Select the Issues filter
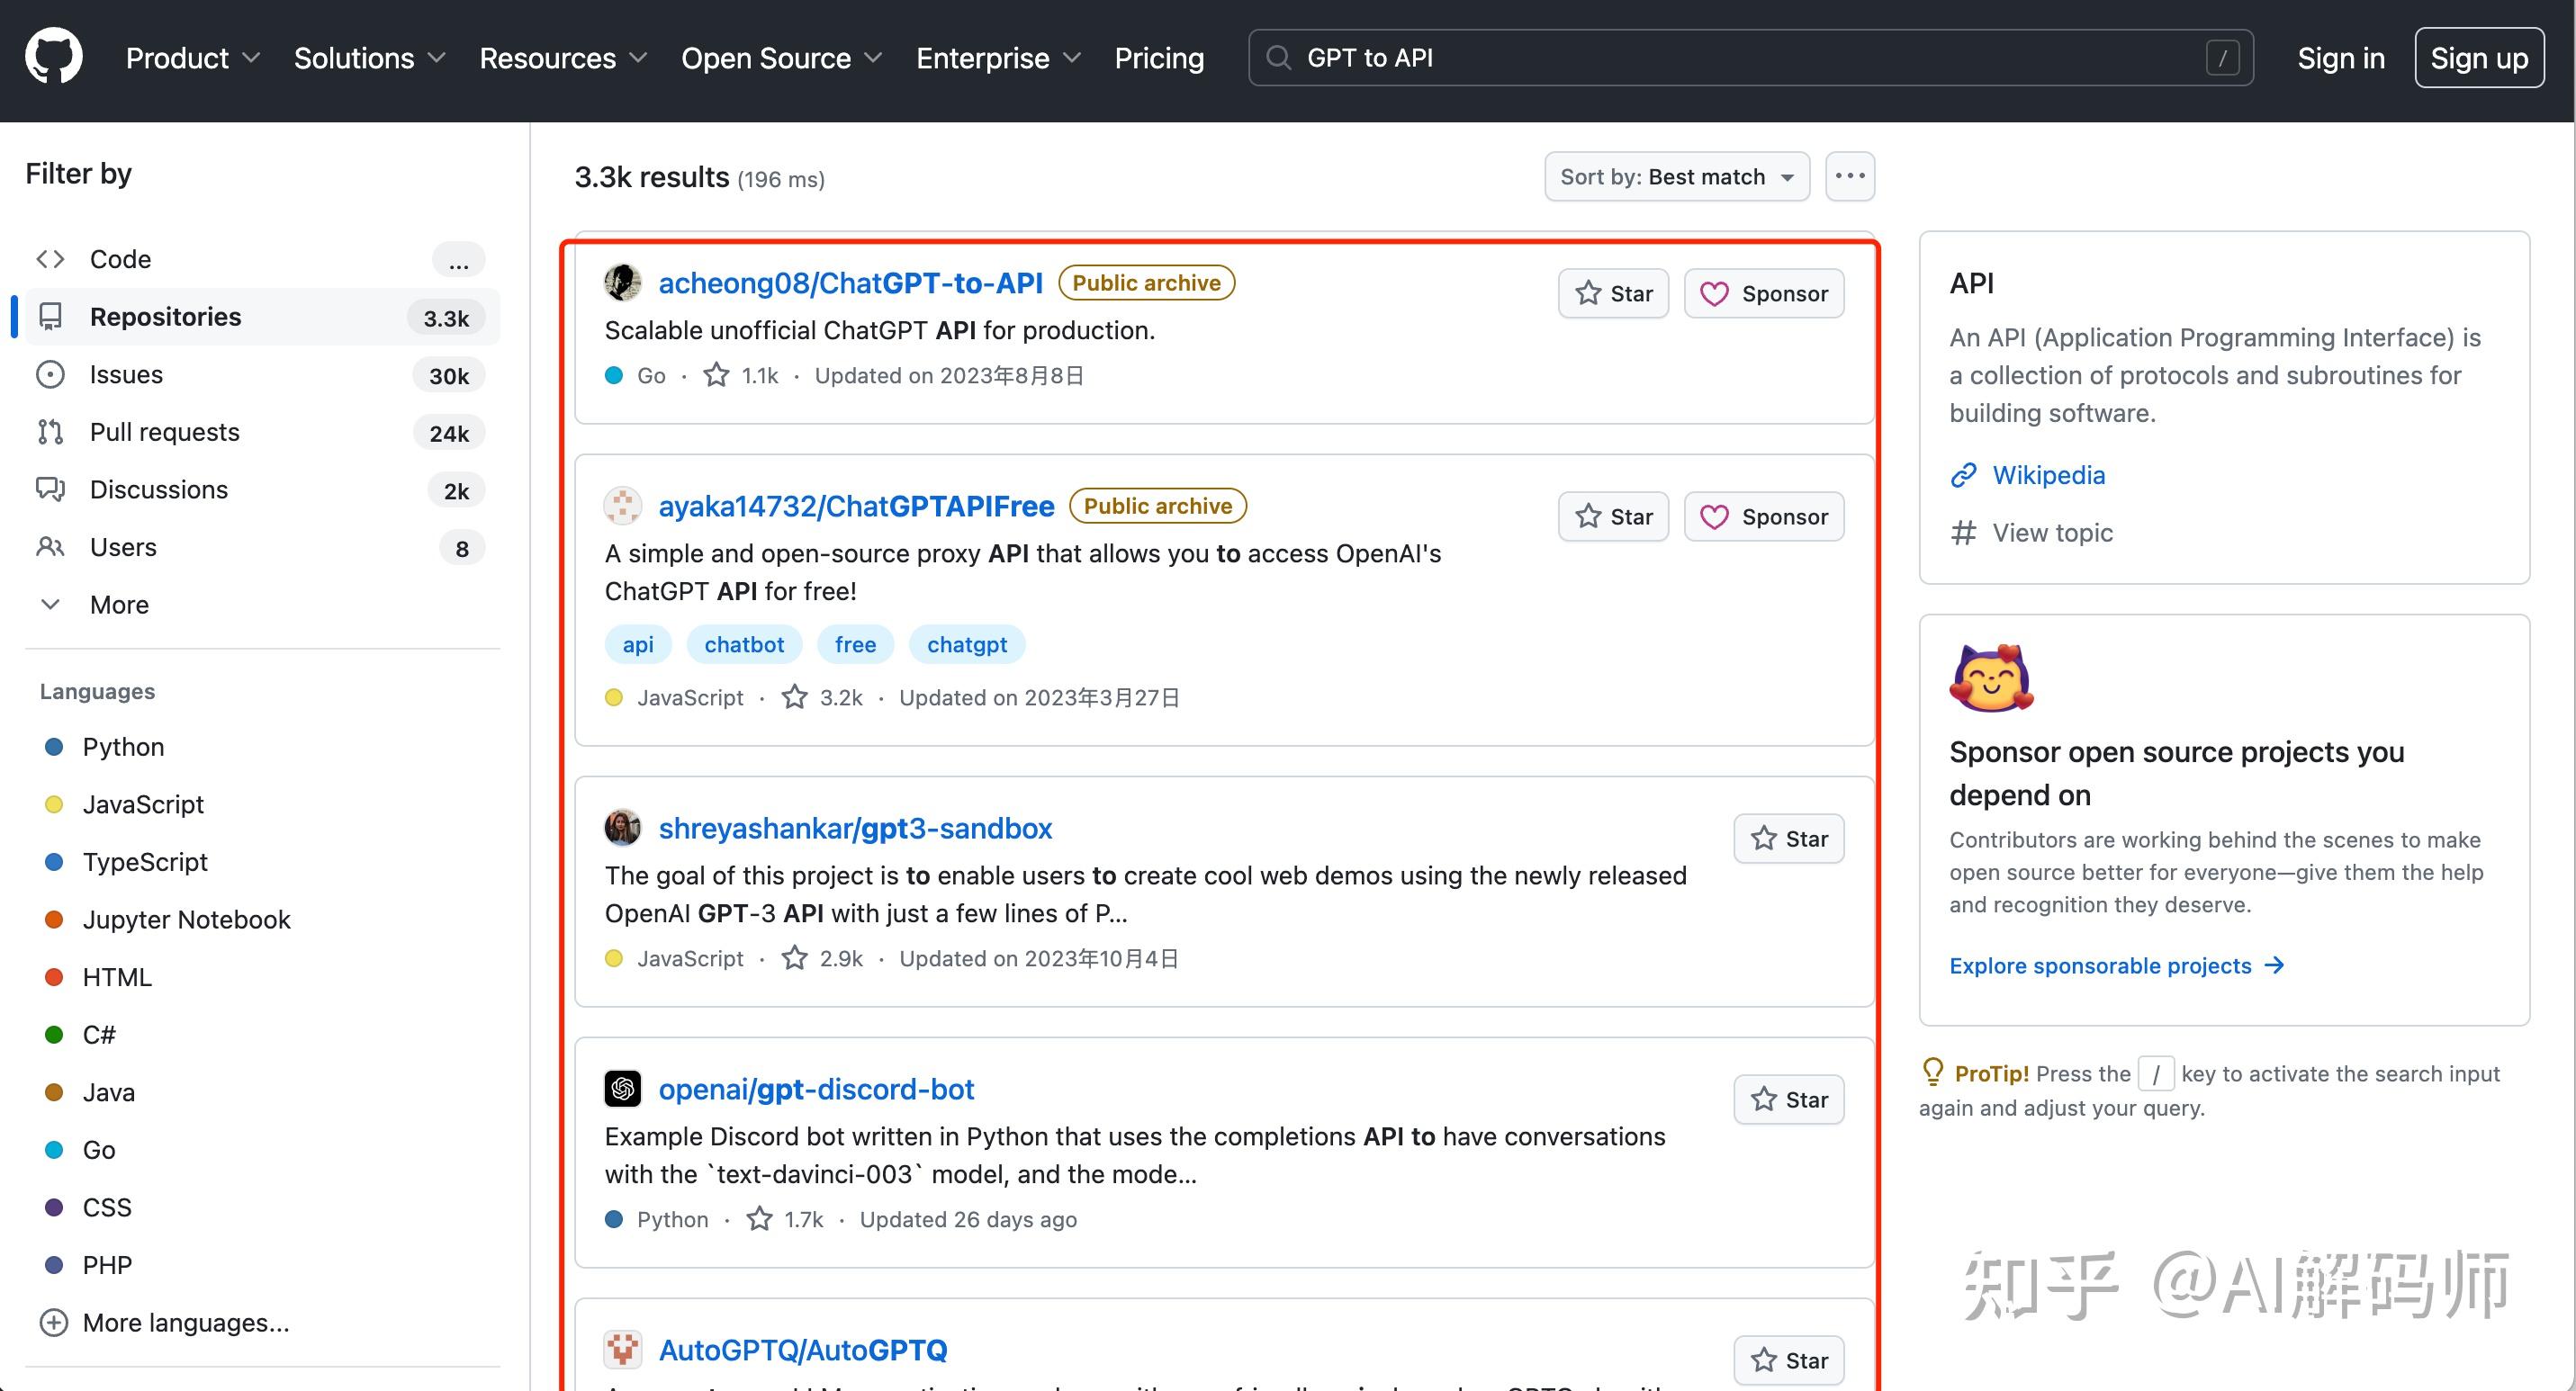This screenshot has height=1391, width=2576. pyautogui.click(x=262, y=374)
